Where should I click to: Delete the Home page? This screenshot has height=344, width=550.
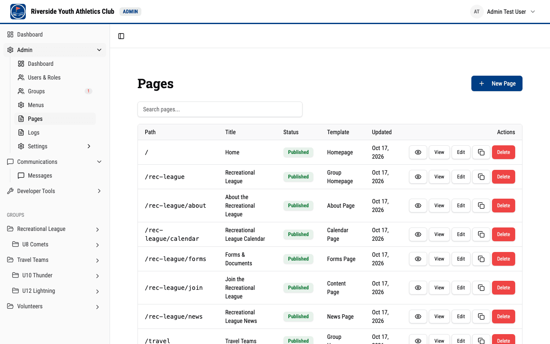click(504, 152)
